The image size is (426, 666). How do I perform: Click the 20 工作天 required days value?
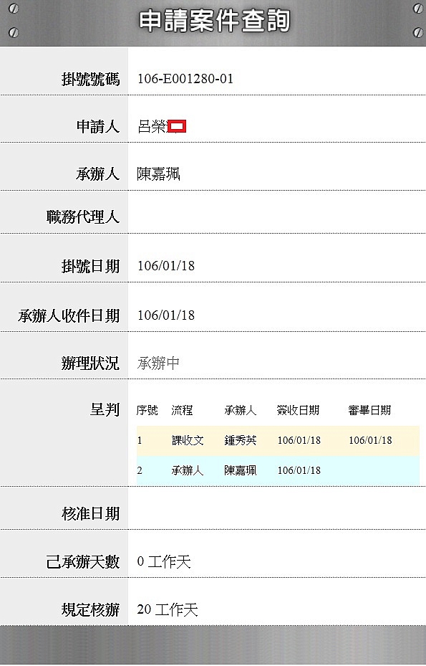click(167, 610)
